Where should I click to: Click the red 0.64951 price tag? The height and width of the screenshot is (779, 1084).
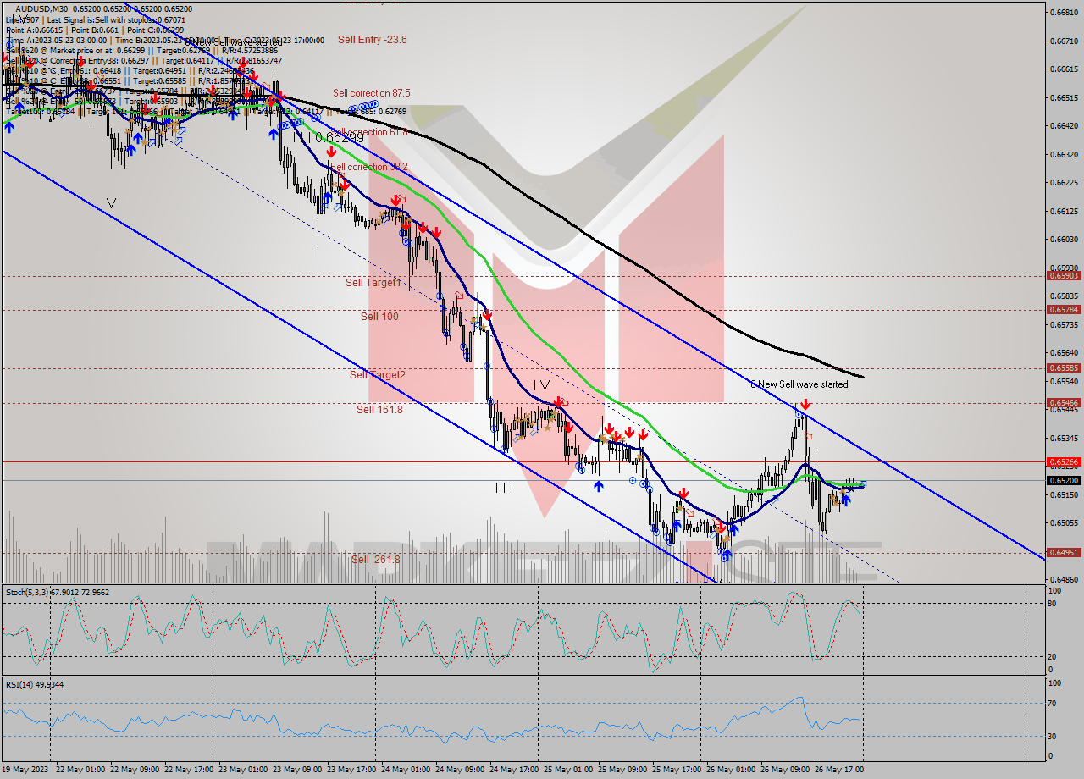pyautogui.click(x=1064, y=553)
